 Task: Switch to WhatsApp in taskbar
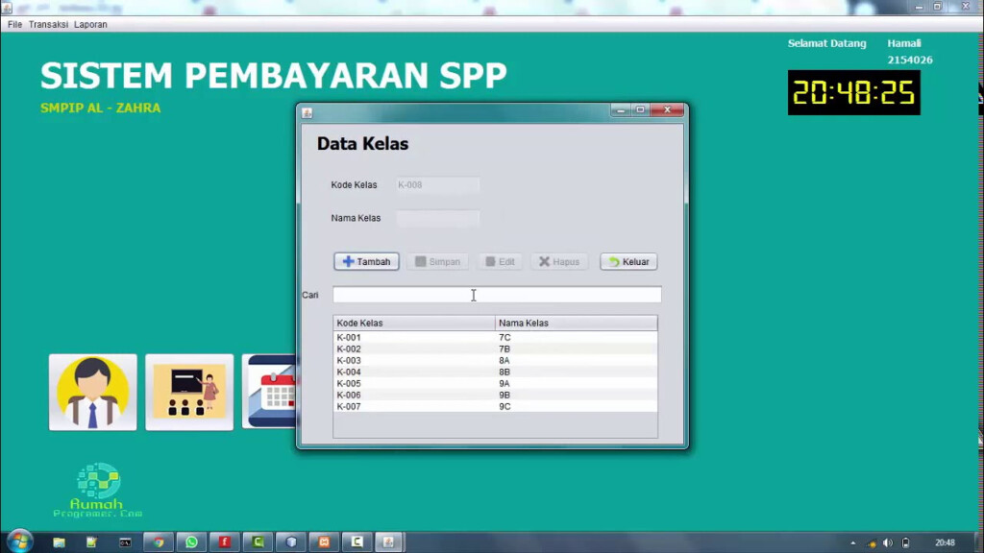pos(191,542)
